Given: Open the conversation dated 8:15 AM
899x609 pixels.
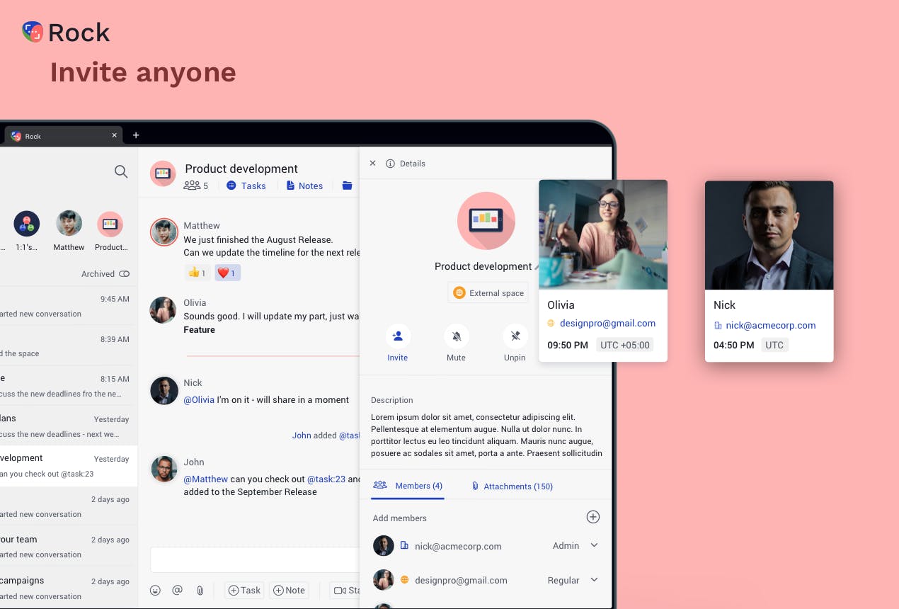Looking at the screenshot, I should click(x=69, y=386).
